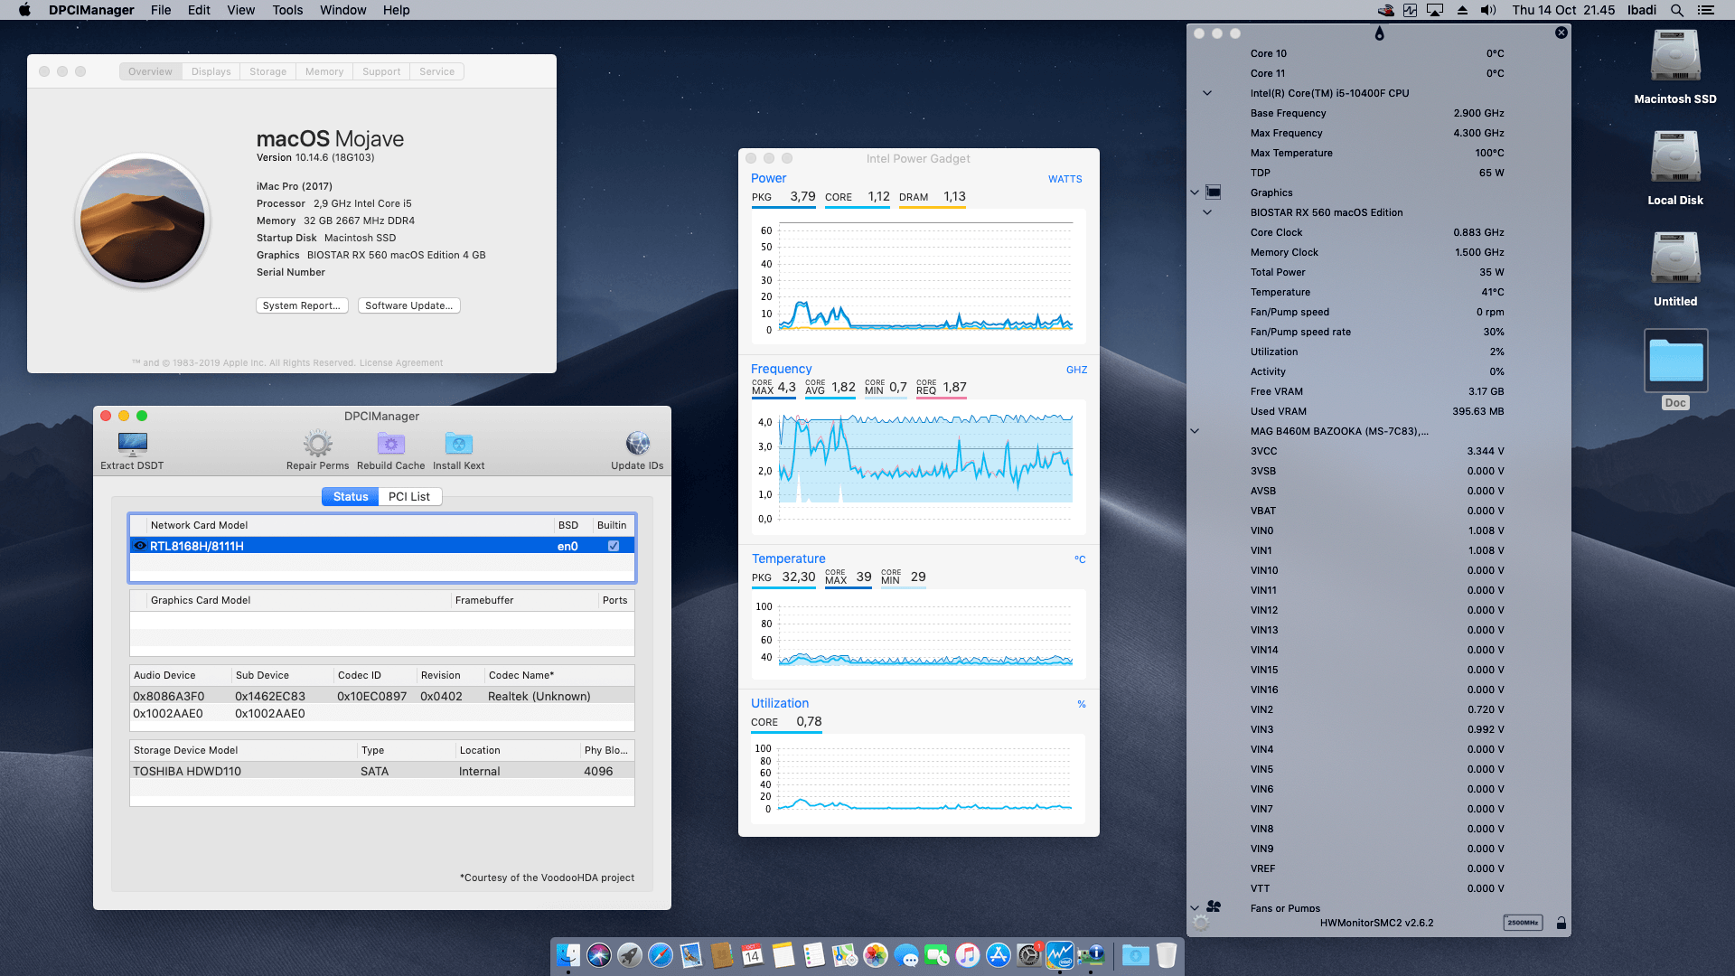Open Launchpad from the Dock
1735x976 pixels.
(630, 955)
